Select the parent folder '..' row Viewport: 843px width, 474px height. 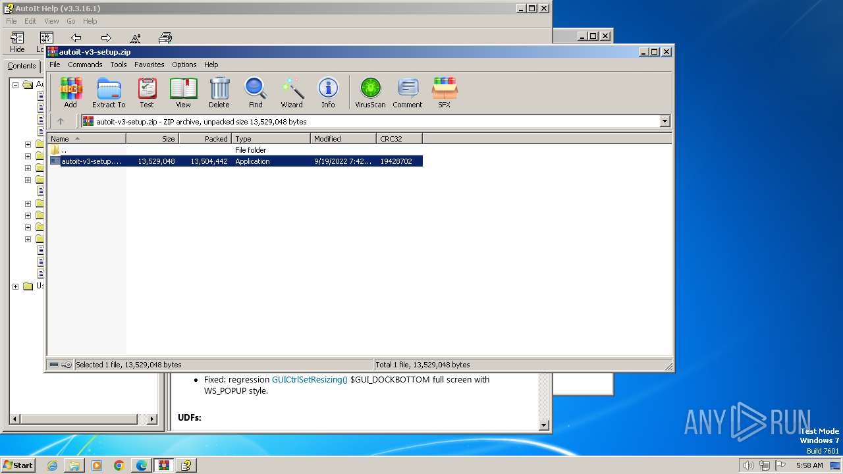coord(236,150)
